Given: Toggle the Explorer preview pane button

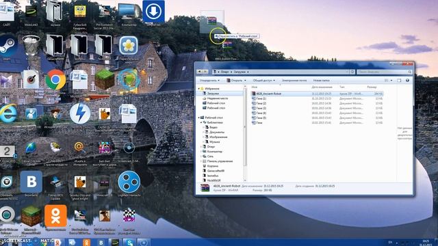Looking at the screenshot, I should point(399,81).
